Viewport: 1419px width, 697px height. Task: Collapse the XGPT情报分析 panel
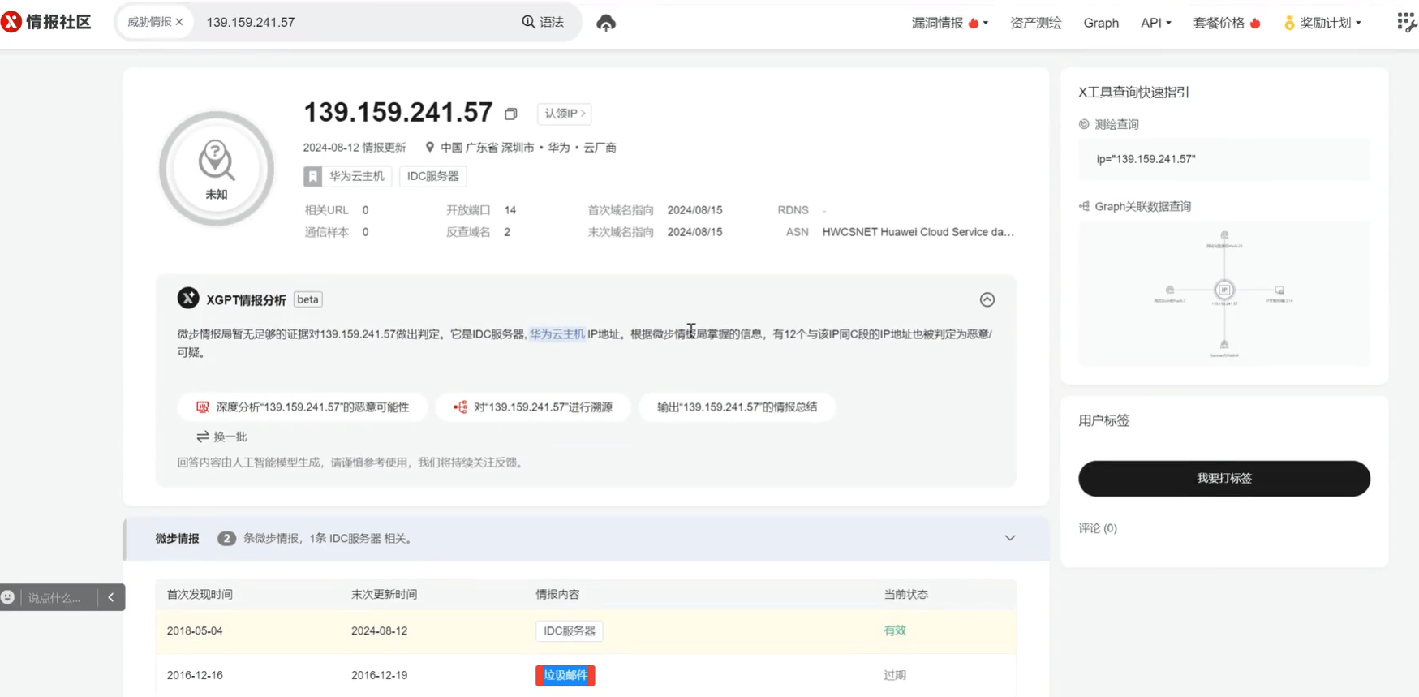(x=987, y=299)
